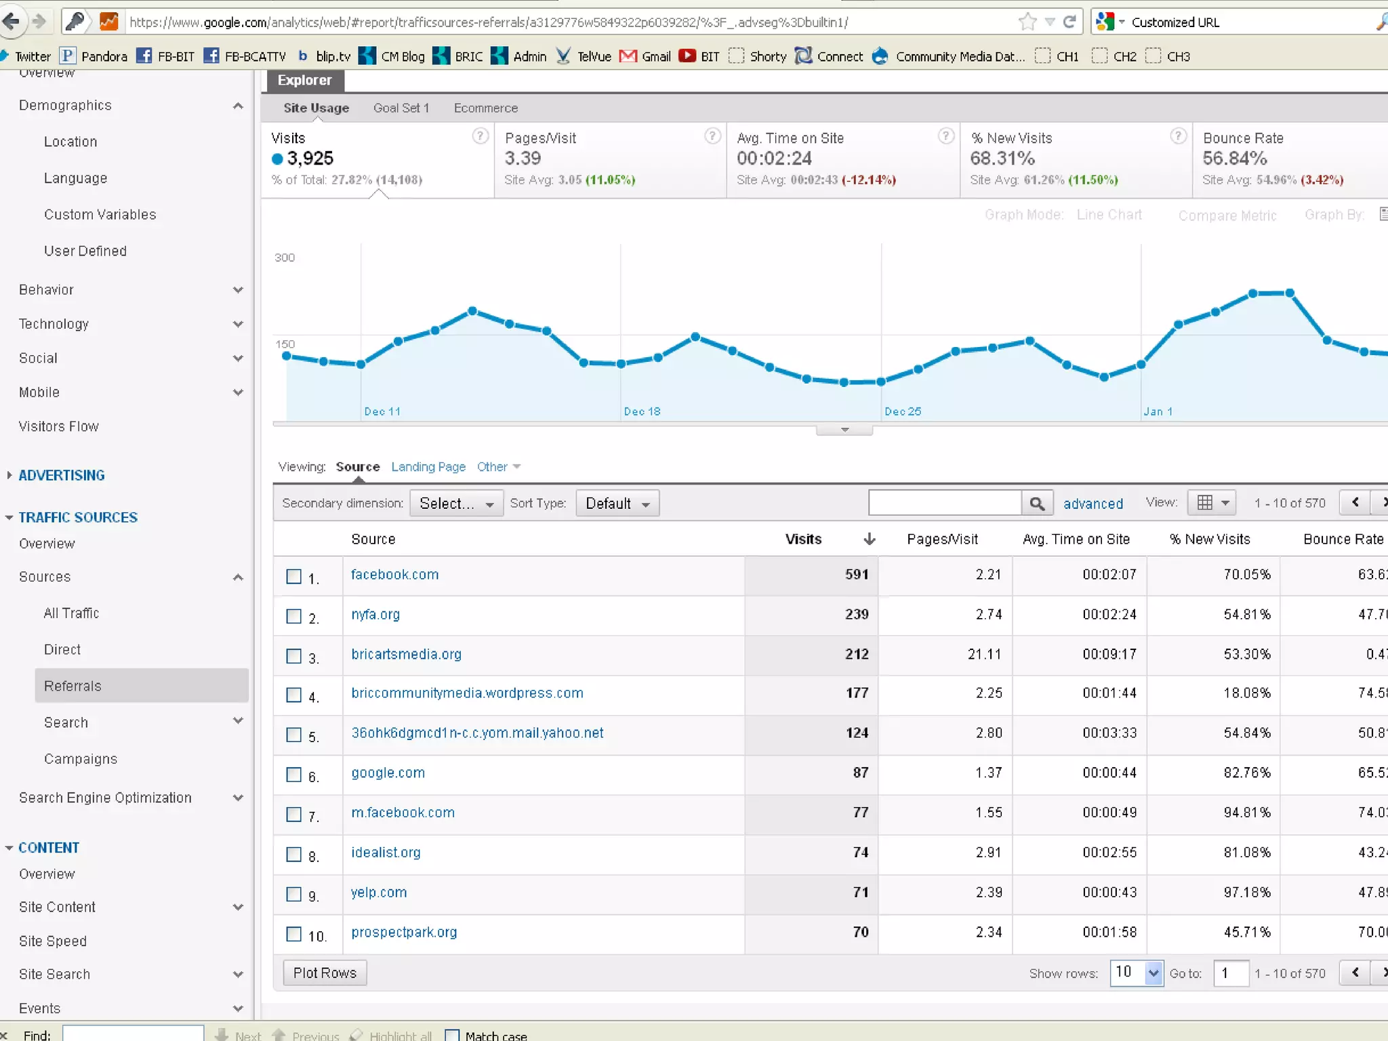Click the Find bar text field
The image size is (1388, 1041).
point(133,1034)
